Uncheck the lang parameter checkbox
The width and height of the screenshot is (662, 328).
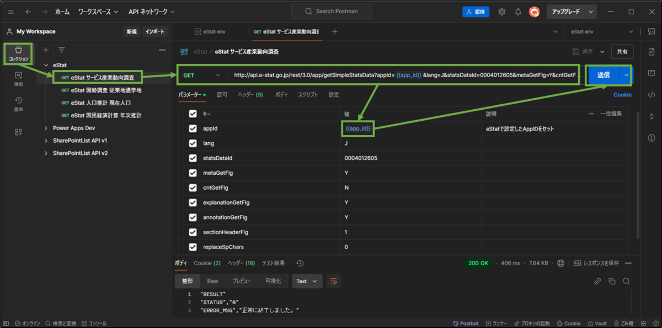pos(193,143)
